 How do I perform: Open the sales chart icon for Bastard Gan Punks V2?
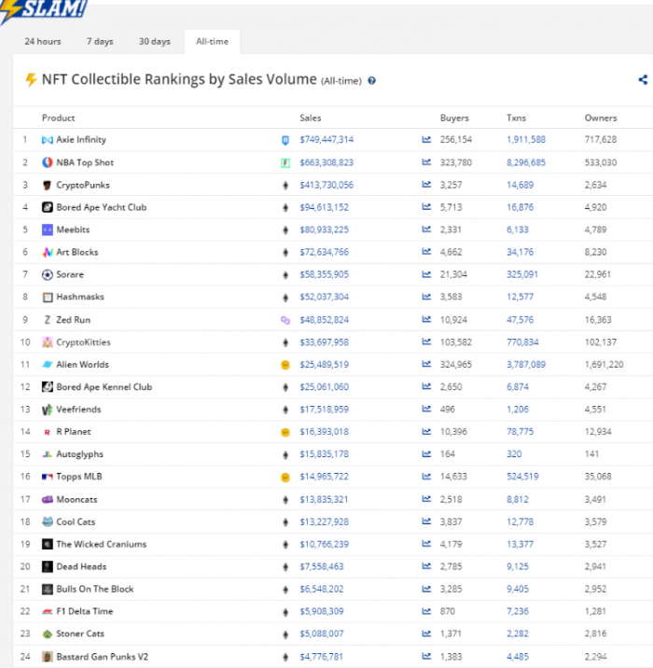point(426,656)
